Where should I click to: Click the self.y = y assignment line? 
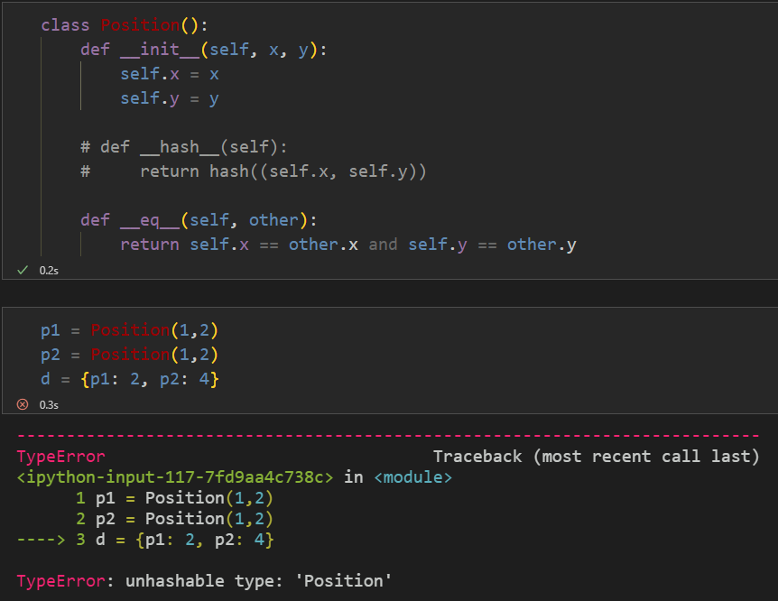(x=170, y=98)
